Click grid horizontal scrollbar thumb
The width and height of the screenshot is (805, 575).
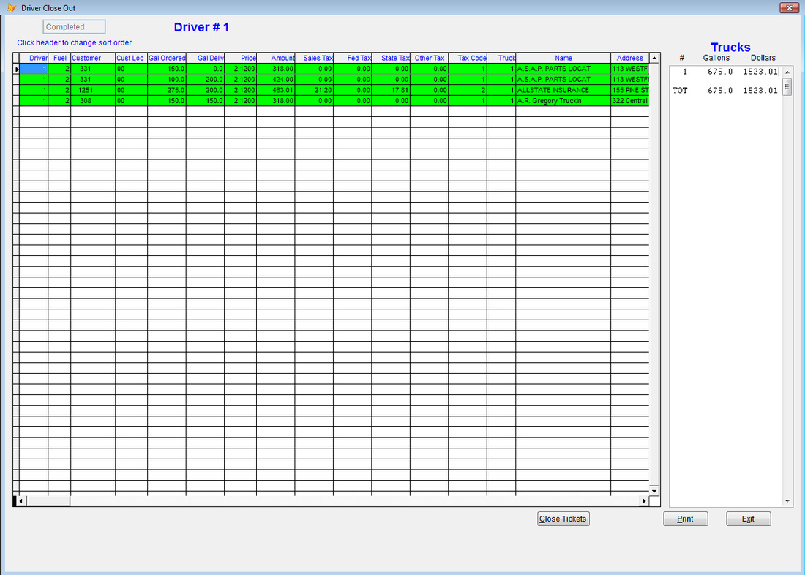point(48,500)
